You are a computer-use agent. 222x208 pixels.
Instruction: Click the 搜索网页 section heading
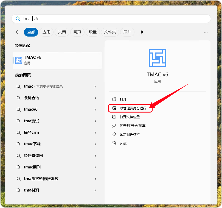pos(23,75)
